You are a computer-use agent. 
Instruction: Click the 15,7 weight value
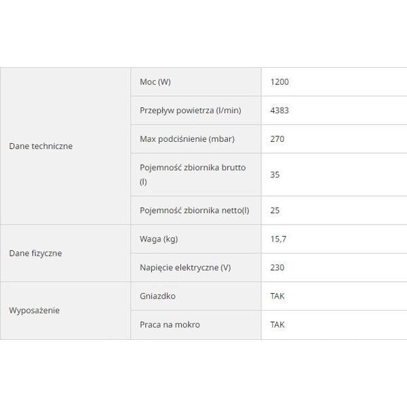(x=278, y=239)
